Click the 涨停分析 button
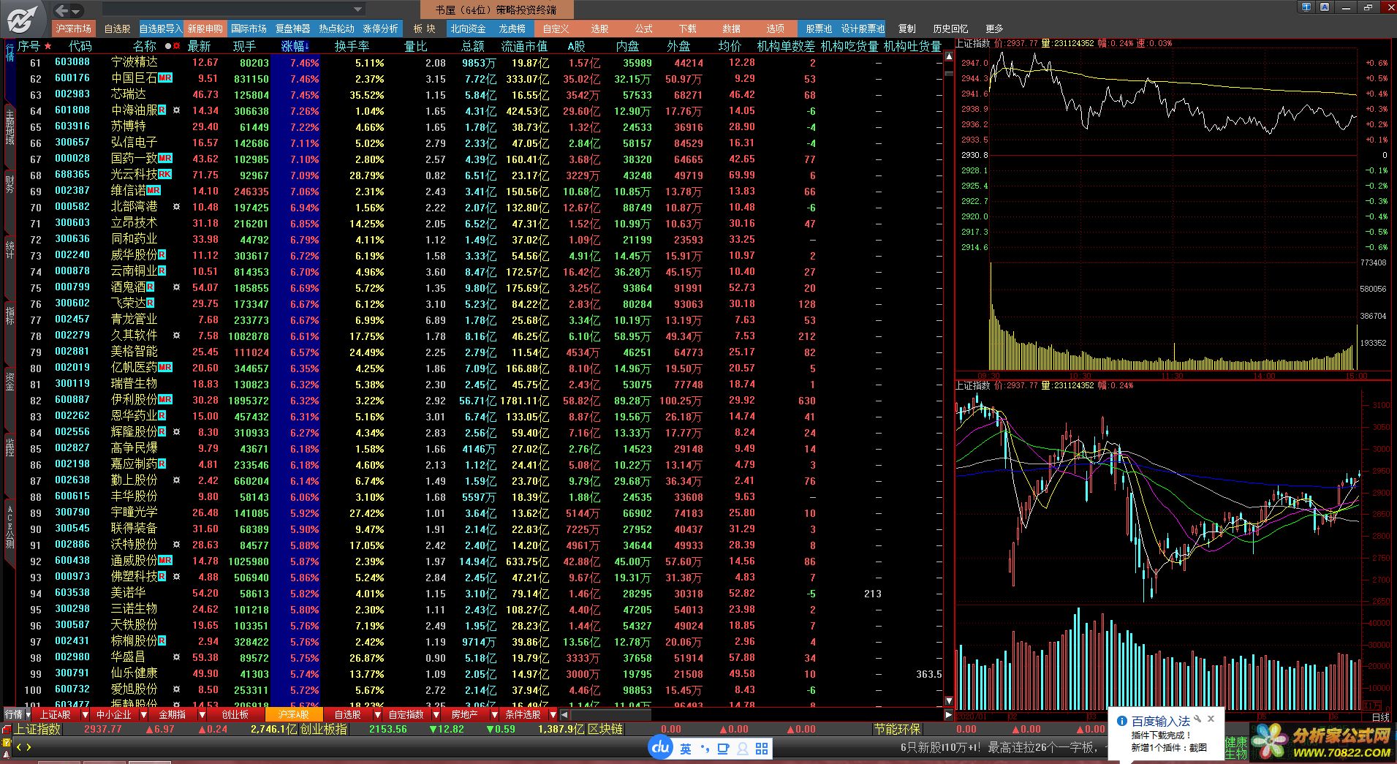Image resolution: width=1397 pixels, height=764 pixels. [380, 29]
